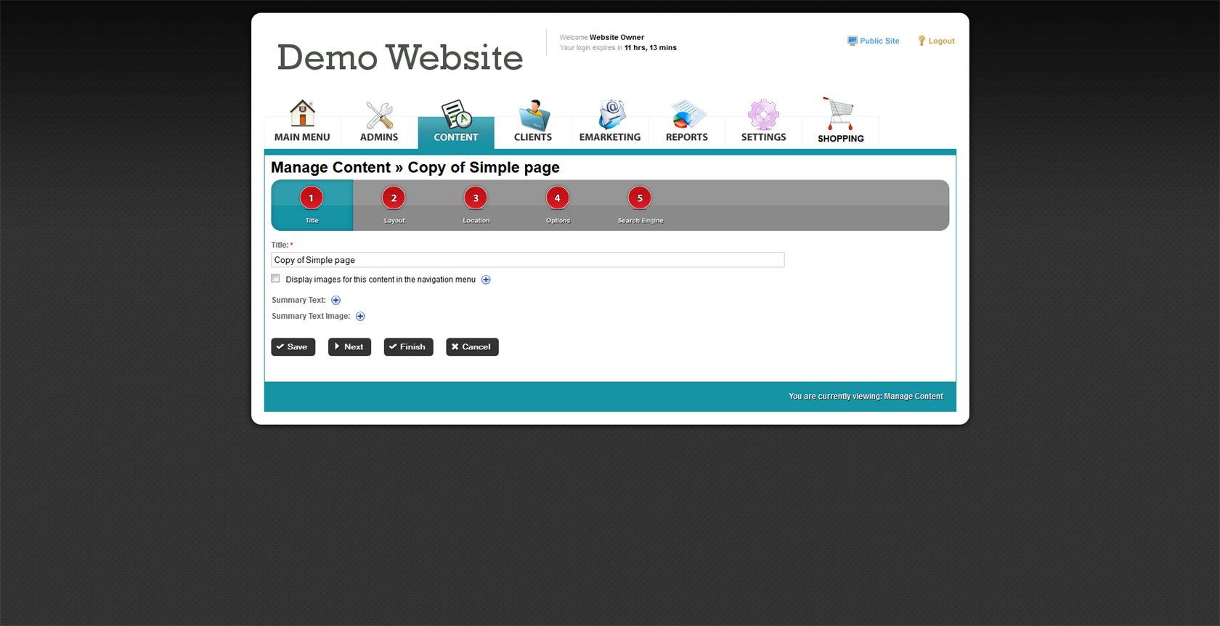The height and width of the screenshot is (626, 1220).
Task: Enable display images in navigation menu checkbox
Action: point(276,279)
